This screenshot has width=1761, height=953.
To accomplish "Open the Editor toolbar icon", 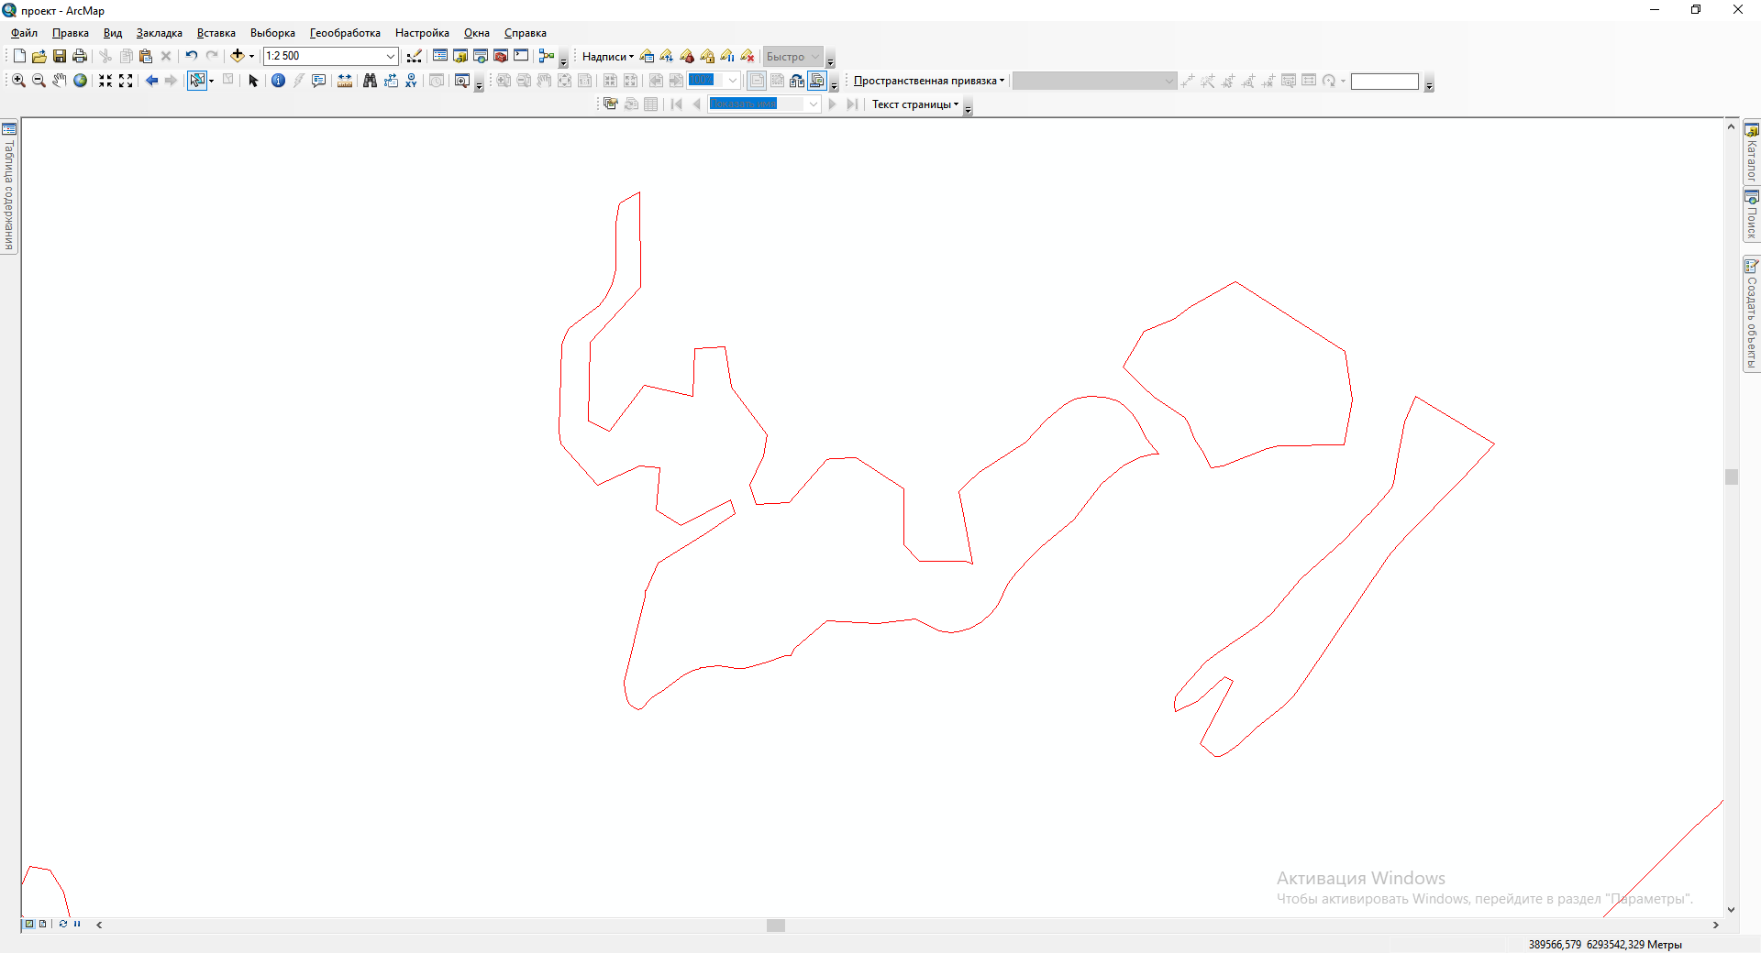I will [415, 56].
